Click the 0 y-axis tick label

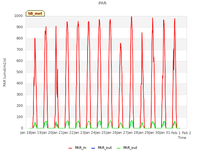22,128
